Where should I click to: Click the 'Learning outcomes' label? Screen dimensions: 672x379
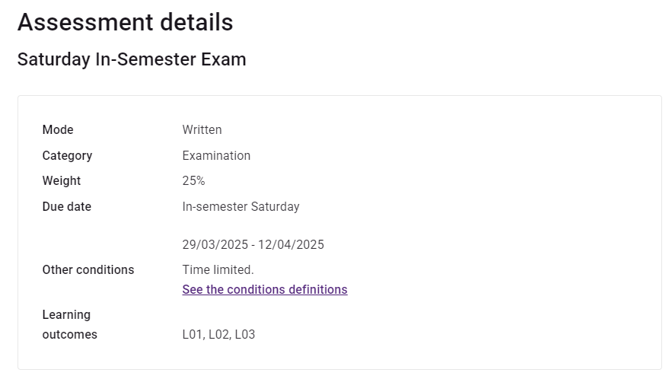pos(70,324)
